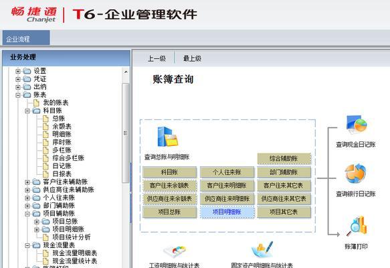Expand the 凭证 tree node

[x=17, y=79]
